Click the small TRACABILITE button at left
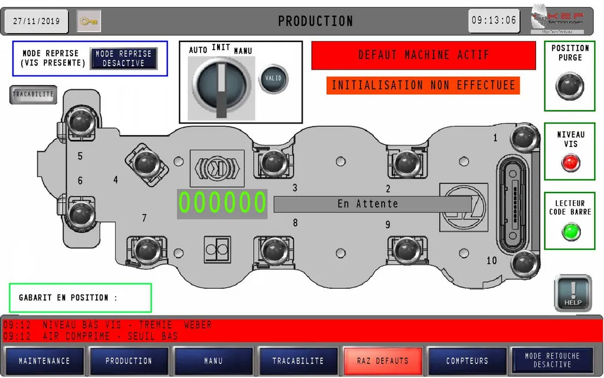 33,94
